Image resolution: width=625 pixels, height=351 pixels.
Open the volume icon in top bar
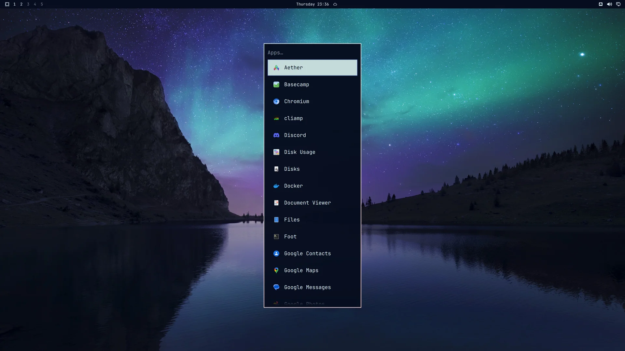[609, 4]
